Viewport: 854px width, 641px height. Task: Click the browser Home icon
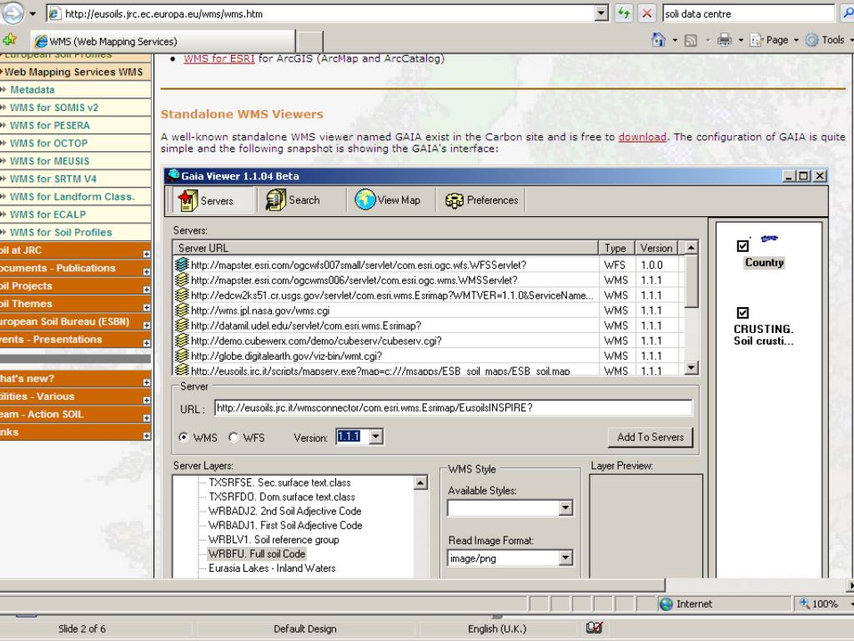coord(658,40)
